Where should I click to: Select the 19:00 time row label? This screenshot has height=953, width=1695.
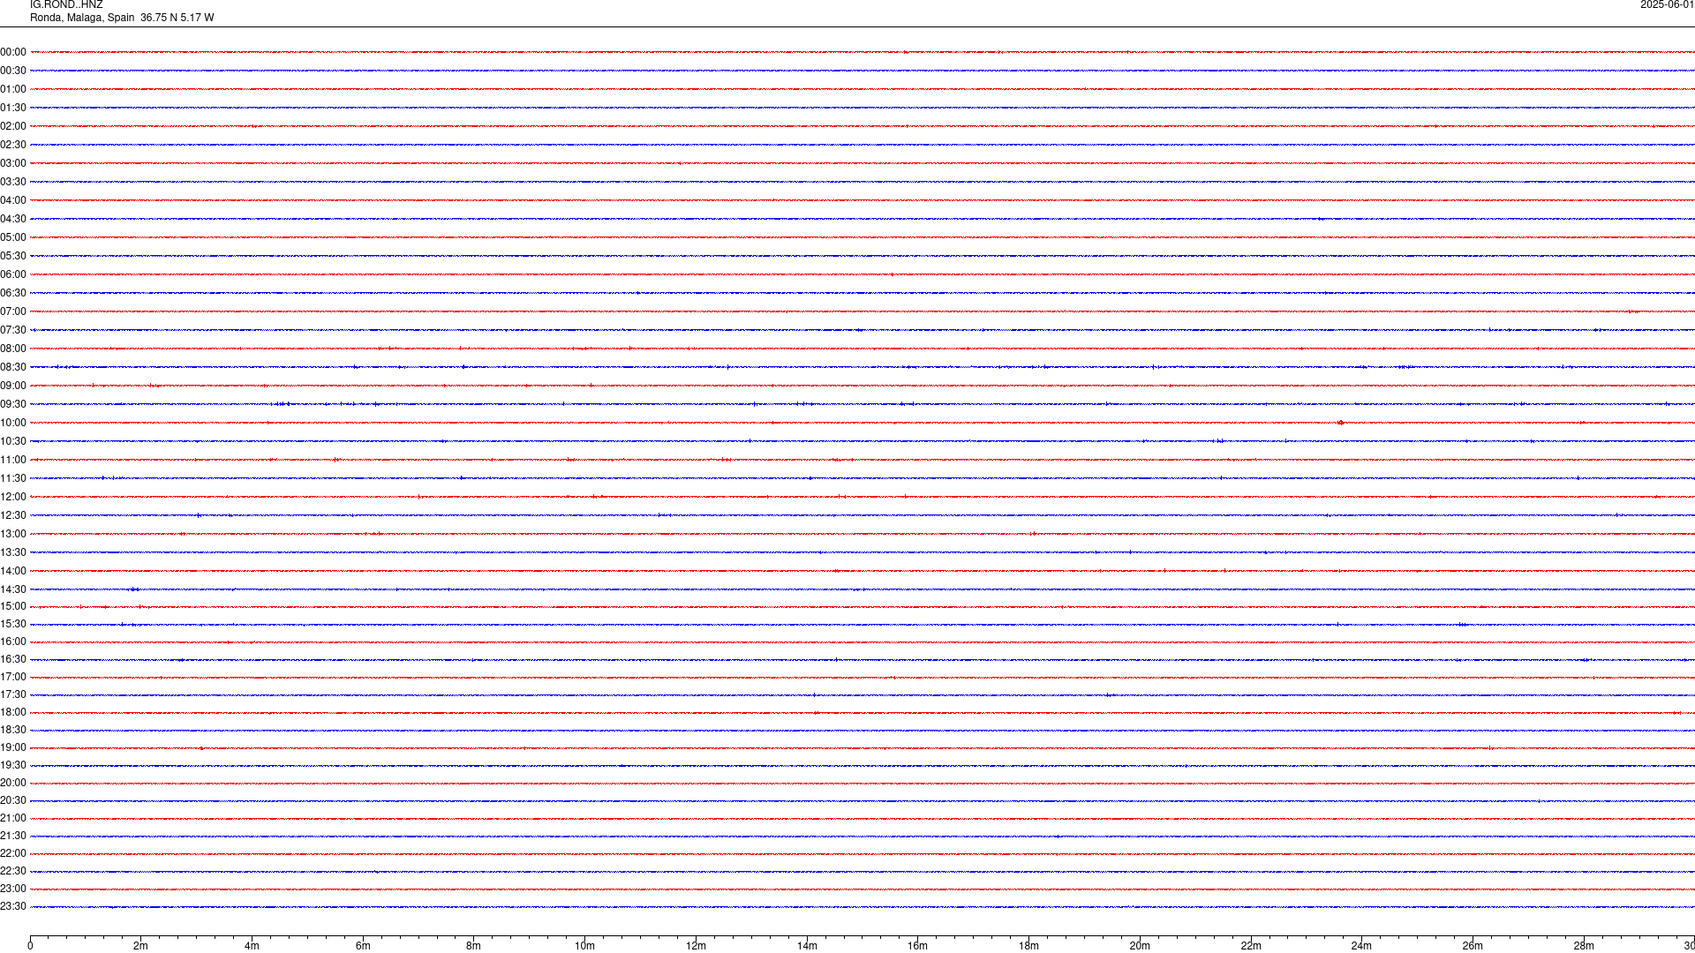click(13, 747)
